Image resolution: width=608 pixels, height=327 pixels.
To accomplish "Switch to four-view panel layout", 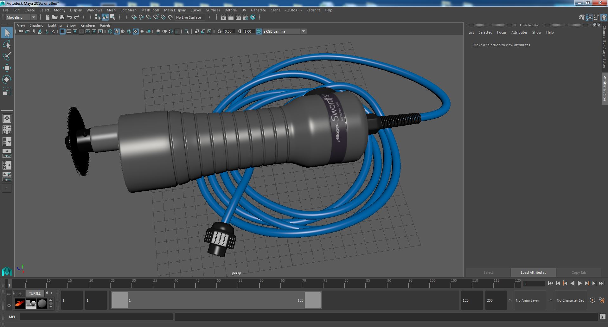I will tap(7, 130).
